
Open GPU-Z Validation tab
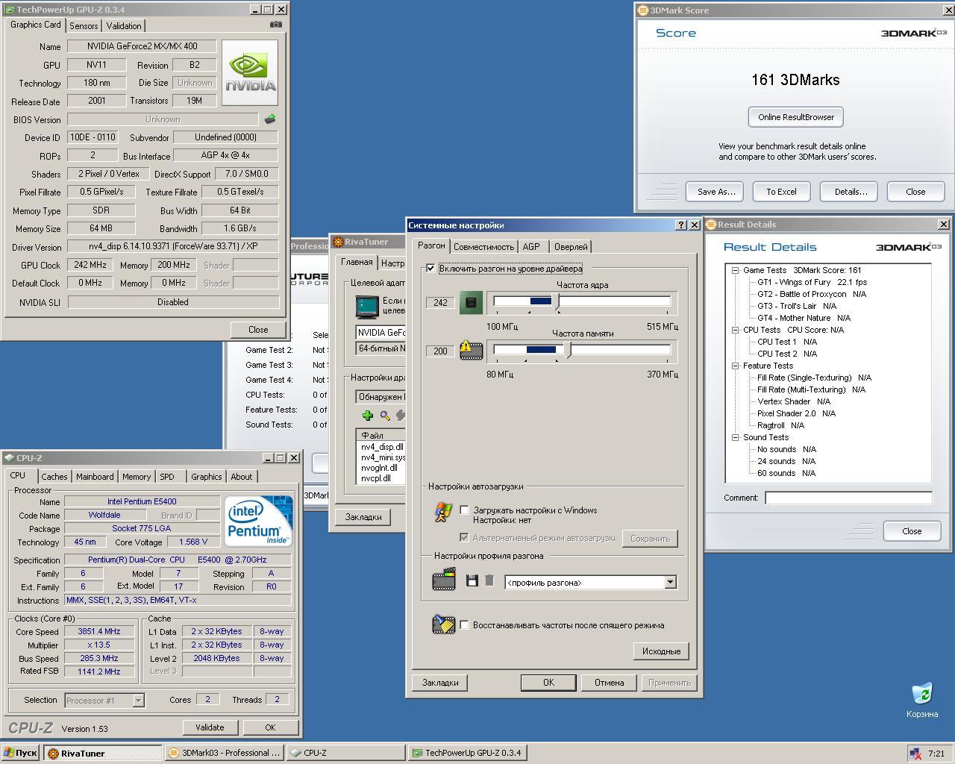click(x=124, y=25)
